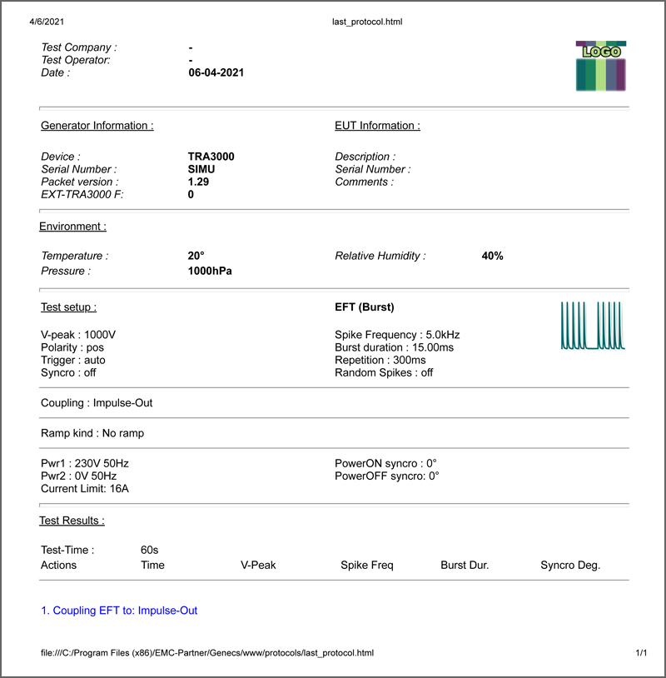Screen dimensions: 666x678
Task: Click the colorful LOGO image
Action: pos(601,66)
